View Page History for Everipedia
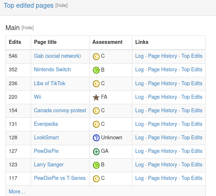 tap(163, 124)
